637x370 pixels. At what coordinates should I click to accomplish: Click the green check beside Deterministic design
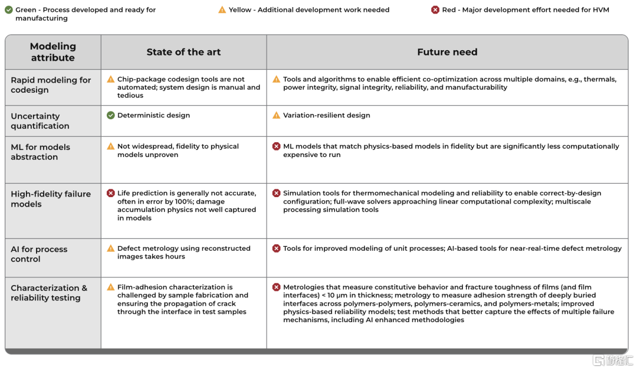point(110,116)
